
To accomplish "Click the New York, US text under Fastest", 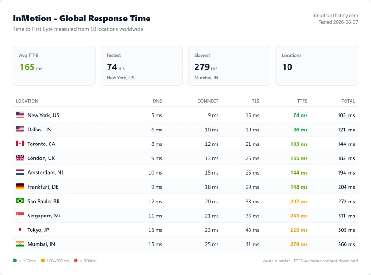I will click(121, 78).
